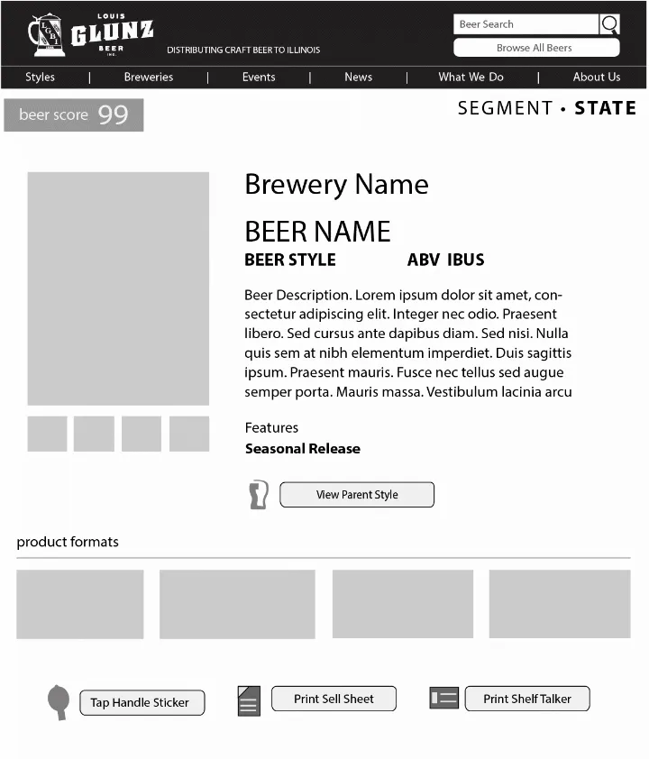Click the Browse All Beers button
Screen dimensions: 649x759
click(536, 47)
